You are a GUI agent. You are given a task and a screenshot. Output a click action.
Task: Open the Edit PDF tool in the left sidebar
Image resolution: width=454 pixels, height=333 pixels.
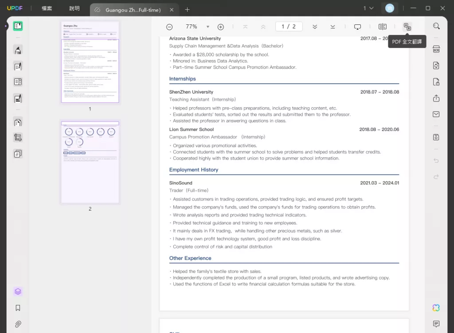pos(18,67)
